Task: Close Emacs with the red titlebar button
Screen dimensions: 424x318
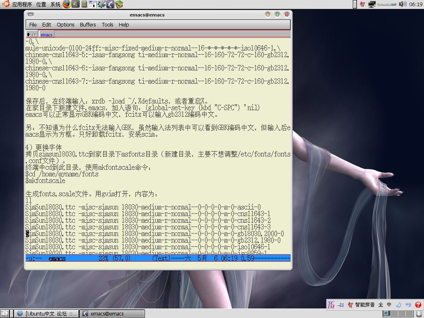Action: point(287,14)
